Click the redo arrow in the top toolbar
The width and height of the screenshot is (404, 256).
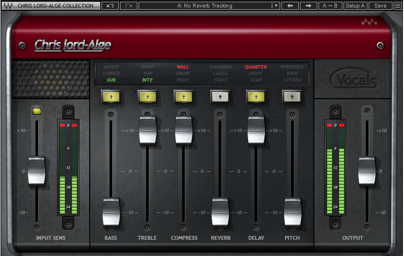coord(129,6)
